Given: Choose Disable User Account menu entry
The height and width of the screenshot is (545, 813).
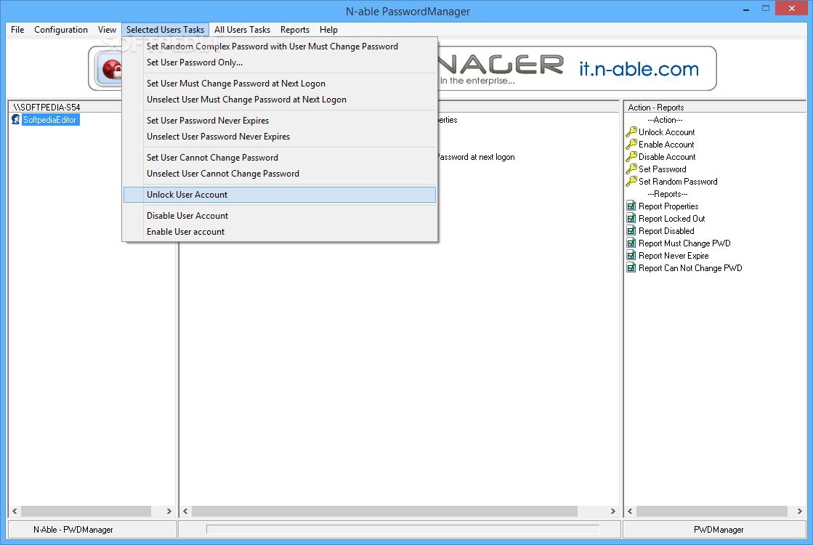Looking at the screenshot, I should tap(280, 216).
